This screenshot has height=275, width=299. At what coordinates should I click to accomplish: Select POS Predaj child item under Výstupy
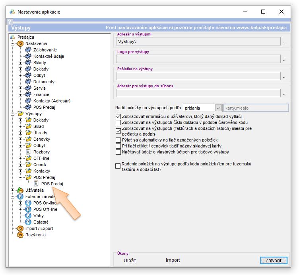point(52,184)
